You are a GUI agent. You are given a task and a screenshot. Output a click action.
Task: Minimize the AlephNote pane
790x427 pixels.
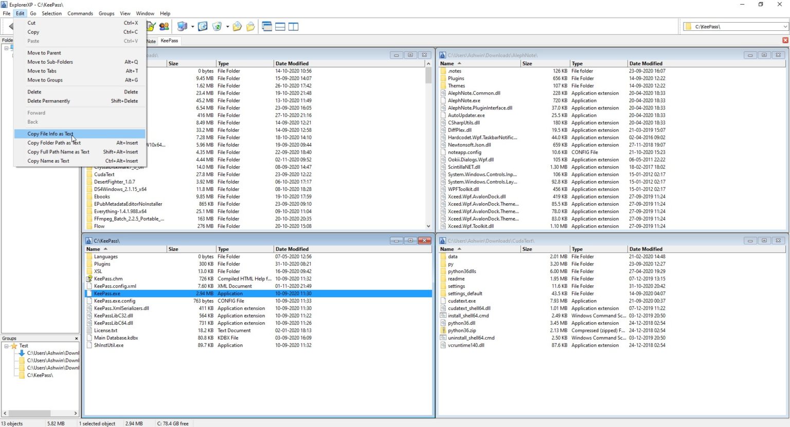tap(750, 55)
